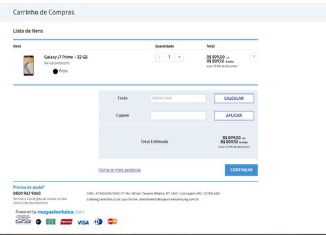Image resolution: width=326 pixels, height=235 pixels.
Task: Remove Galaxy J7 Prime item with X
Action: click(x=254, y=57)
